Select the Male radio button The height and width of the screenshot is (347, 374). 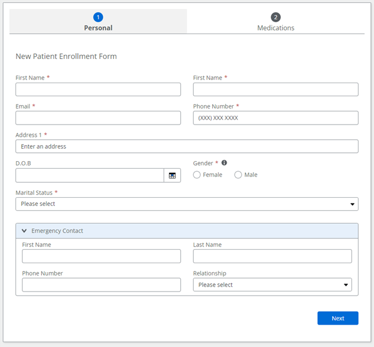pyautogui.click(x=238, y=175)
